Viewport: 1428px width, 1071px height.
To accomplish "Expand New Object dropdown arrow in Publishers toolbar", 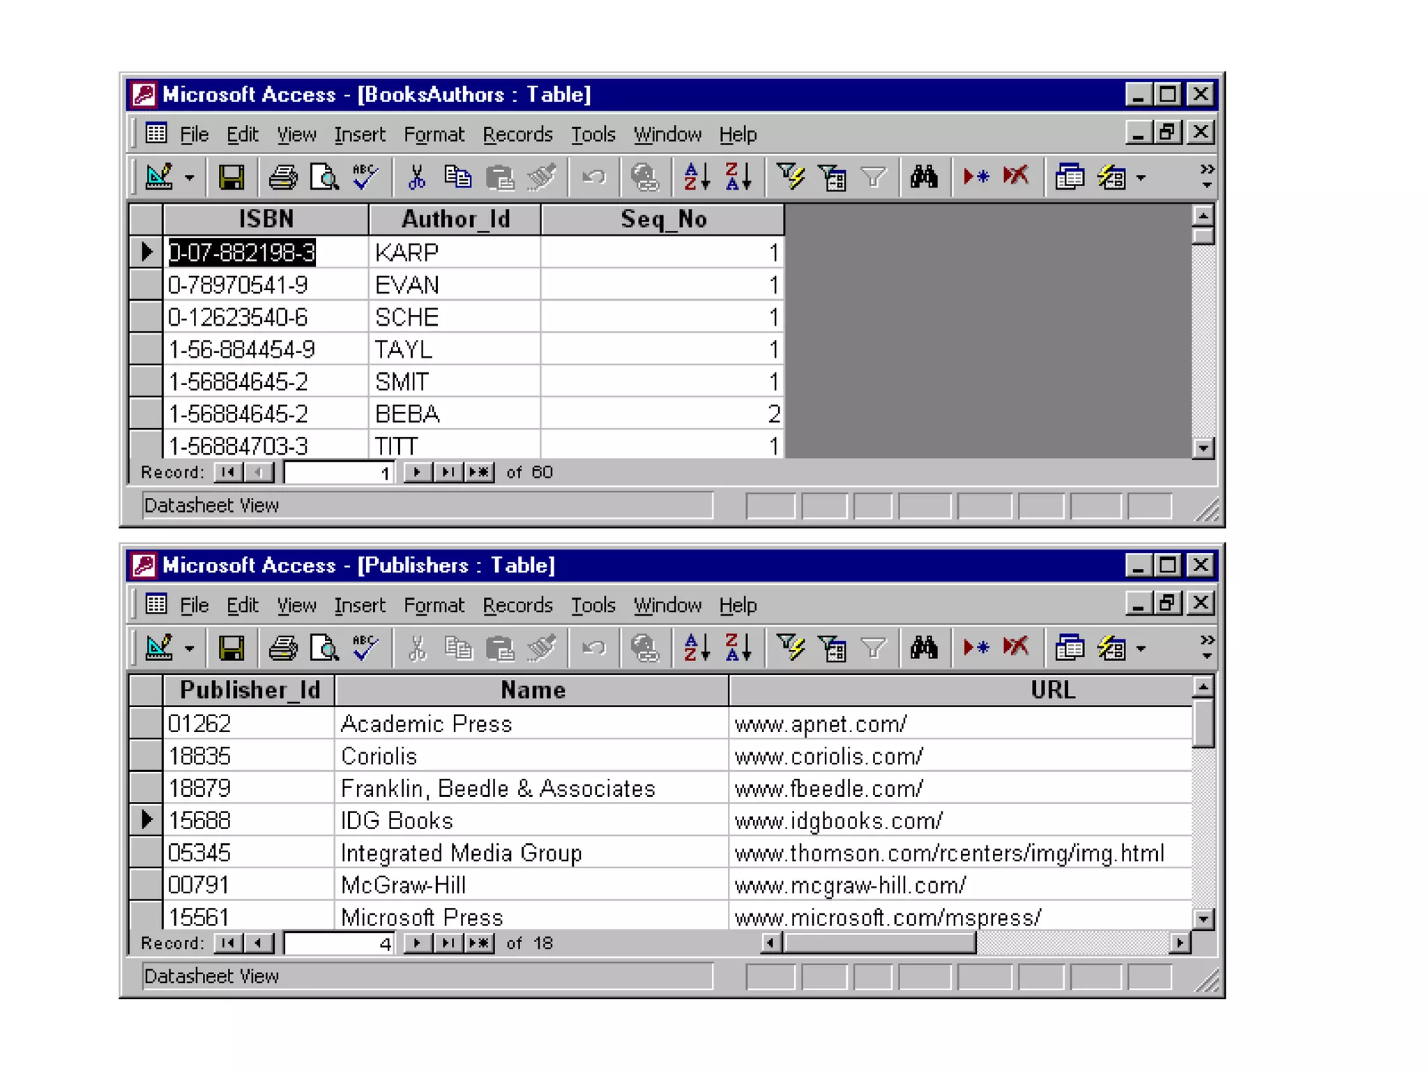I will [1141, 650].
